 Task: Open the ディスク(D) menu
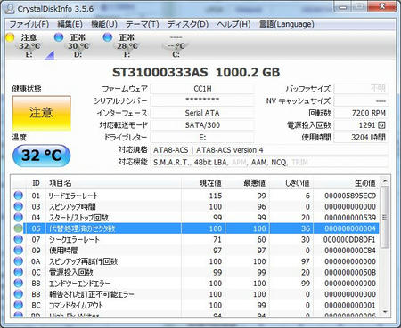pyautogui.click(x=188, y=24)
